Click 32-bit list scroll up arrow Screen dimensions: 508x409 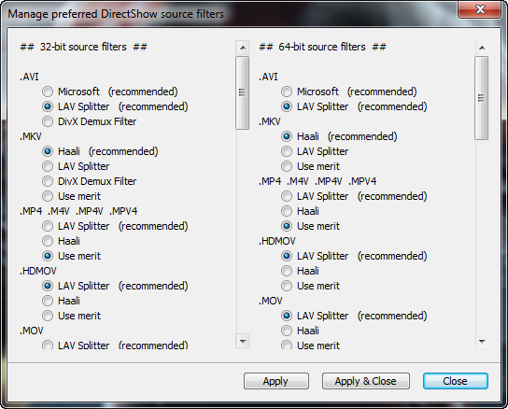point(243,48)
